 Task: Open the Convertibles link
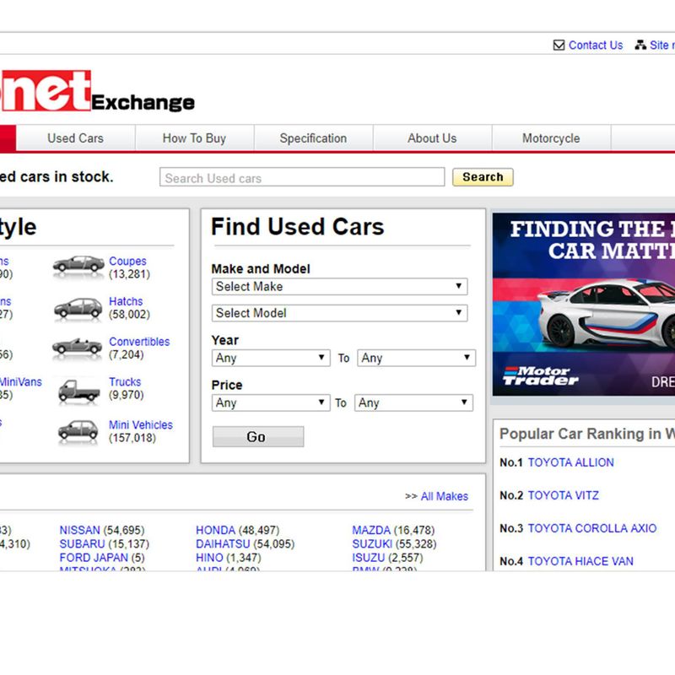coord(139,342)
